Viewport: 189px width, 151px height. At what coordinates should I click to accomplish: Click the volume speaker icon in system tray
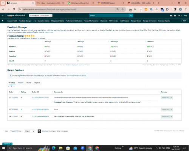point(160,148)
